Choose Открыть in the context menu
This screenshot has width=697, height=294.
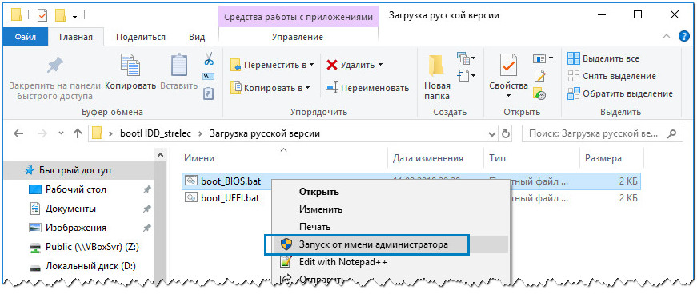319,192
